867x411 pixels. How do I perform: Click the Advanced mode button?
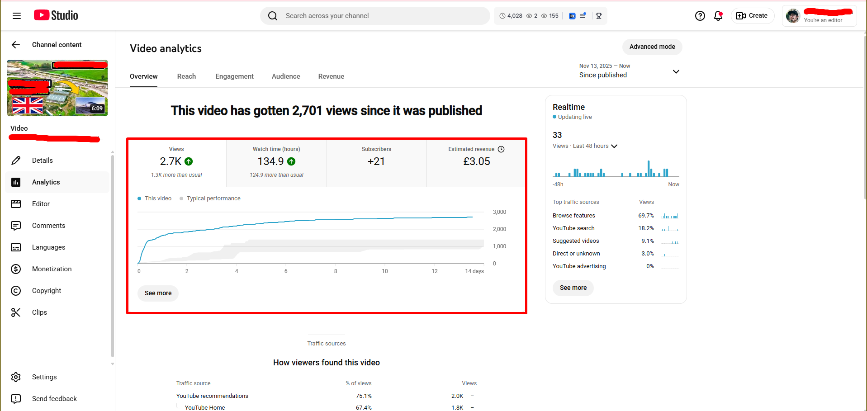click(x=652, y=47)
